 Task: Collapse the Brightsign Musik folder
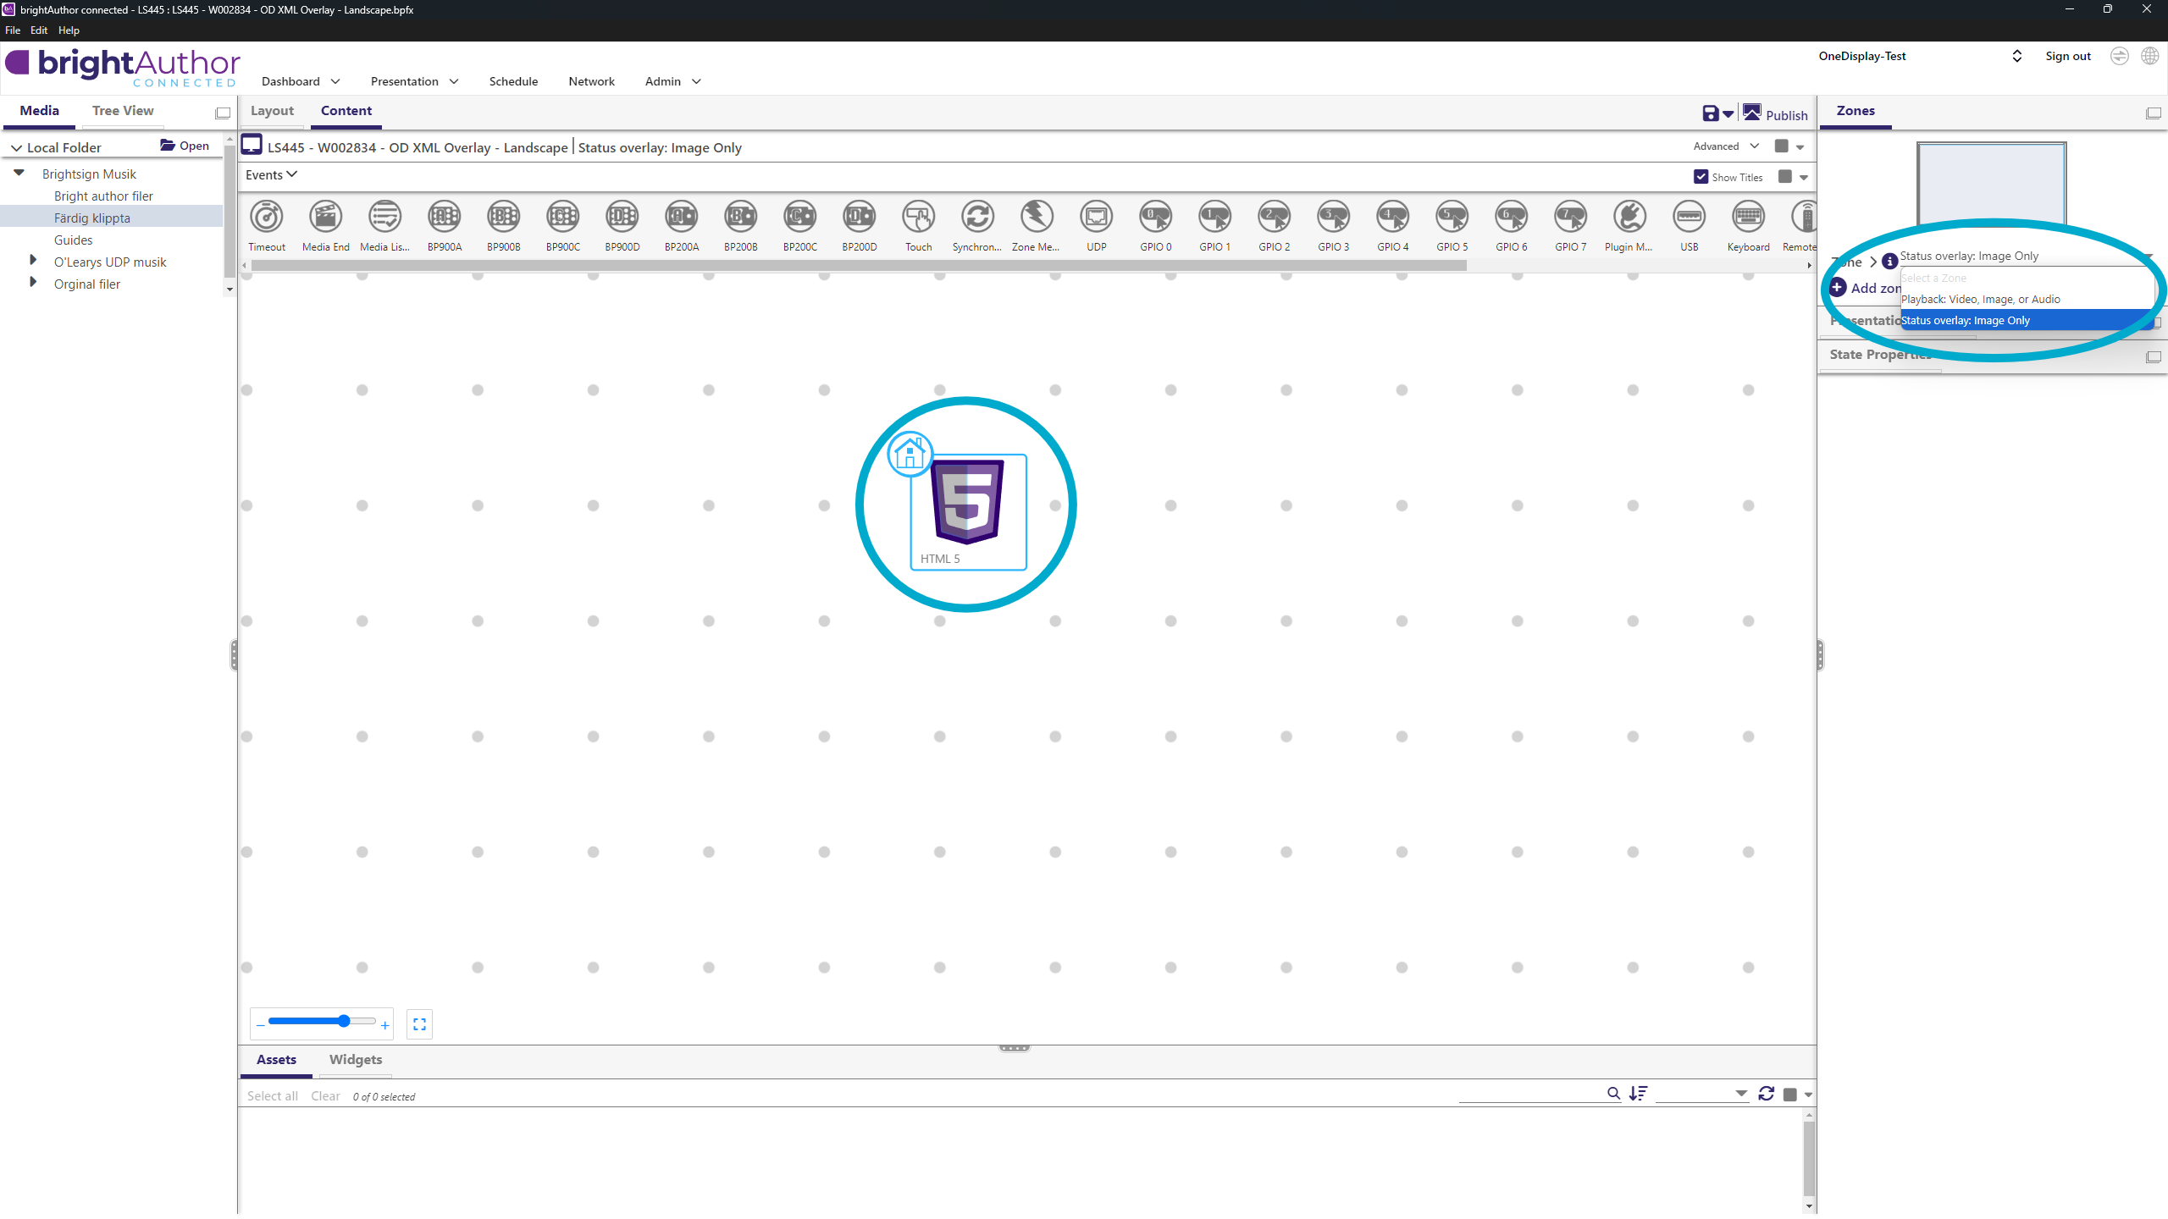pos(19,173)
